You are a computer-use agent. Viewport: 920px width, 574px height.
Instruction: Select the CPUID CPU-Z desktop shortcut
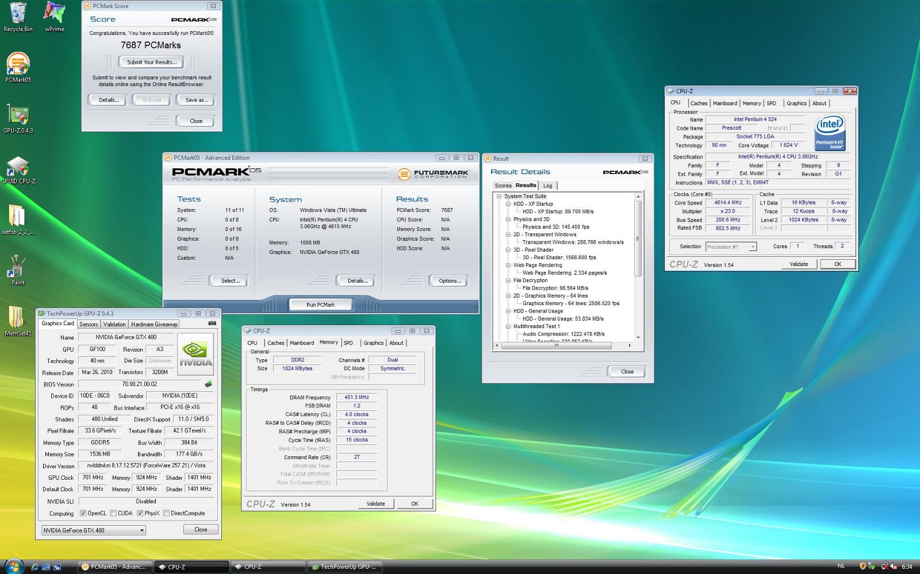pyautogui.click(x=18, y=169)
